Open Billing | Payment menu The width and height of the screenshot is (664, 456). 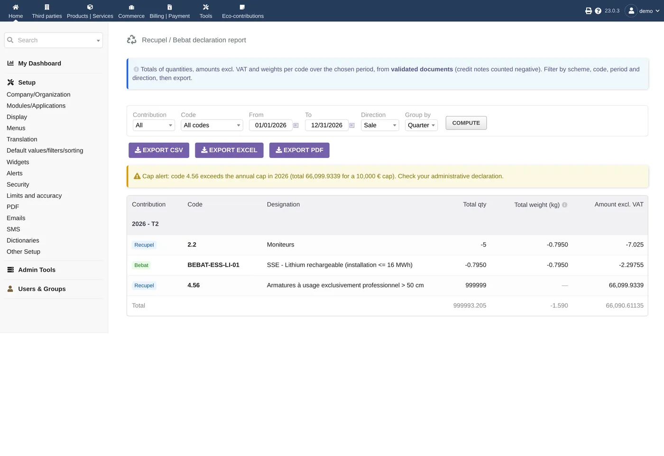pos(170,11)
